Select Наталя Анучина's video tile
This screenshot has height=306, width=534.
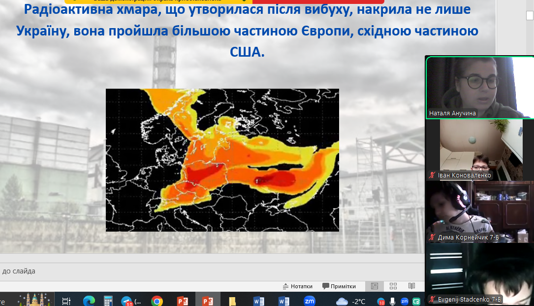tap(479, 88)
